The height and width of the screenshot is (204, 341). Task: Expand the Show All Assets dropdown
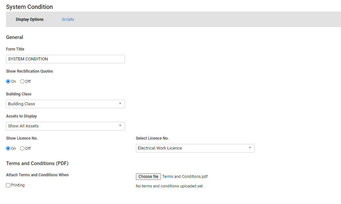(65, 126)
